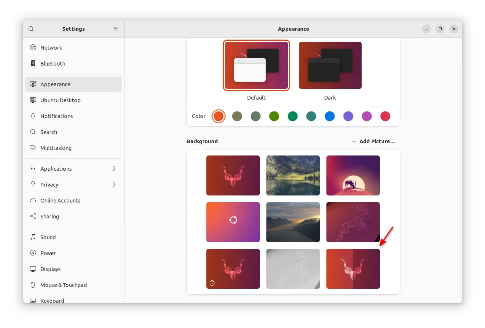Expand the Privacy submenu chevron
This screenshot has height=328, width=485.
pyautogui.click(x=114, y=184)
